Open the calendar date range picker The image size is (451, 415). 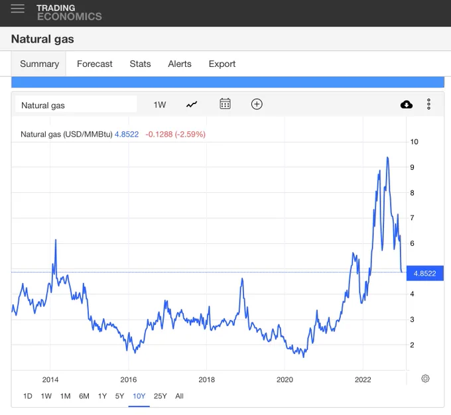225,104
